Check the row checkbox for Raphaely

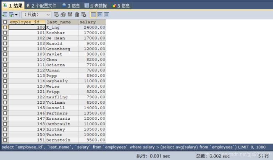click(5, 81)
